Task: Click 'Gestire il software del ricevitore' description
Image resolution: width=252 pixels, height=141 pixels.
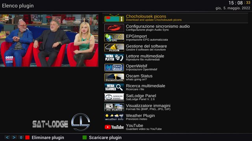Action: pyautogui.click(x=146, y=50)
